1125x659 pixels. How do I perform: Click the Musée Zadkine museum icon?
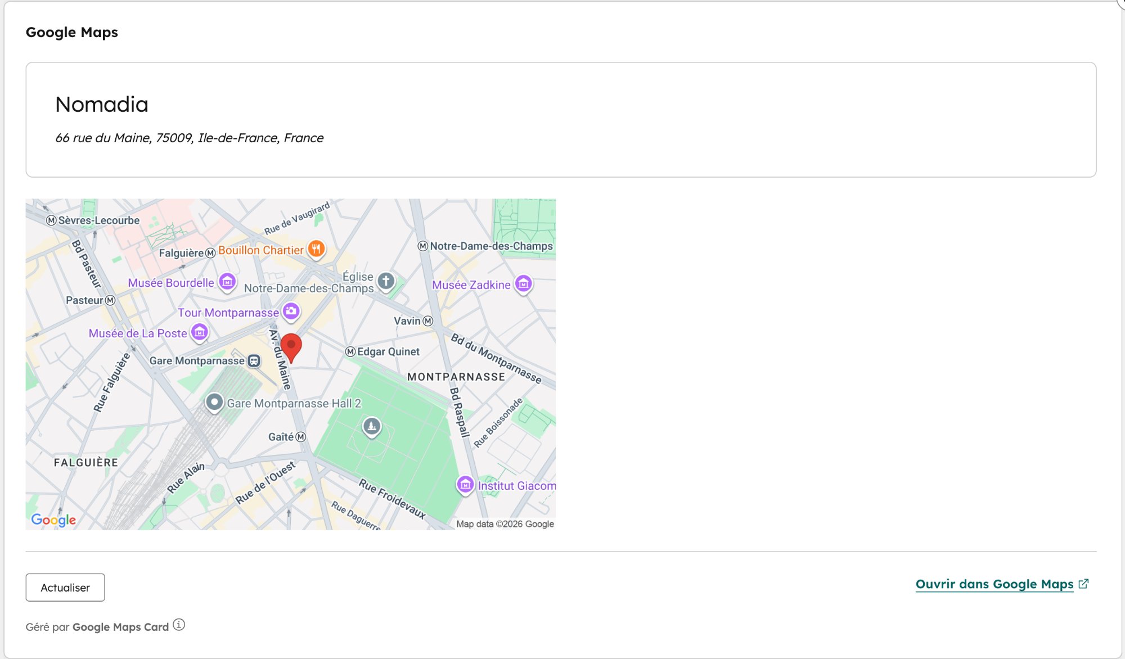[523, 284]
